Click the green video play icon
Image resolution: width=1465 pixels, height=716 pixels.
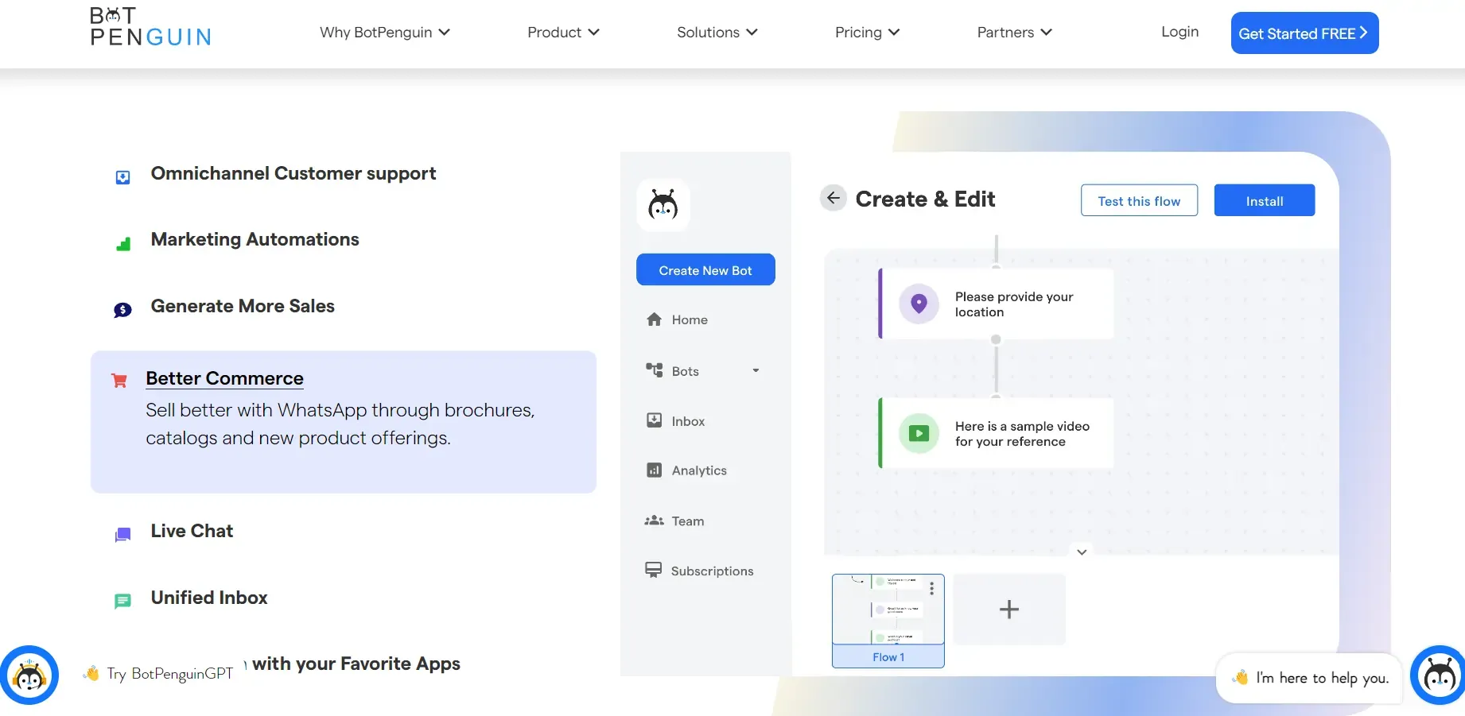(919, 433)
